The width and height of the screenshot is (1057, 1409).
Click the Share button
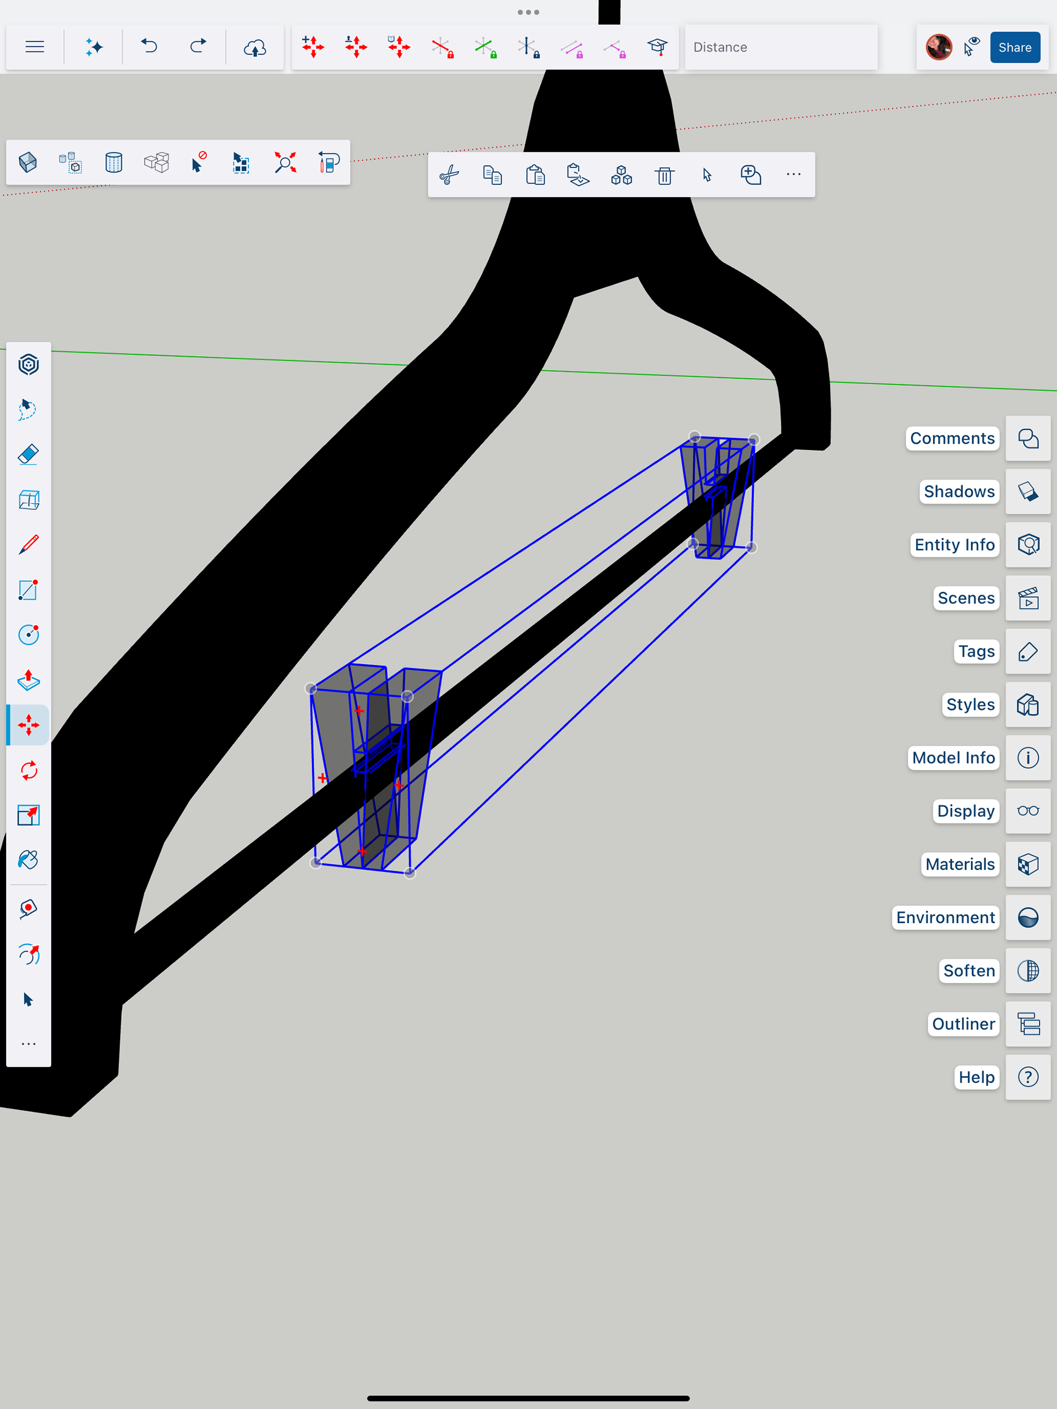coord(1014,47)
